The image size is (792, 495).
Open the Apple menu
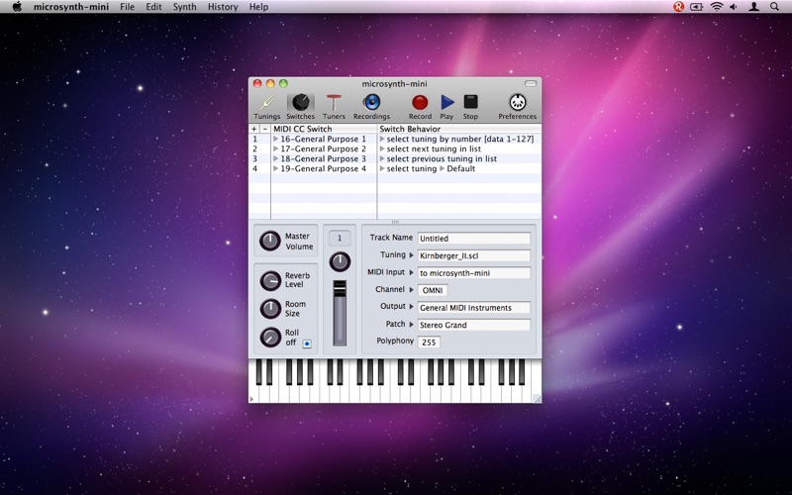[x=17, y=7]
